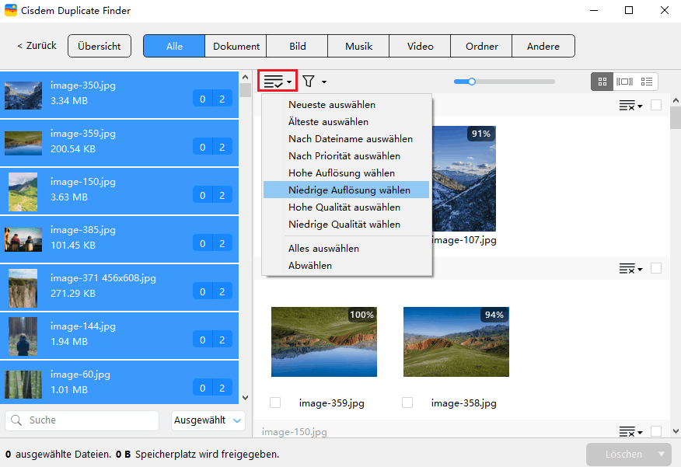This screenshot has width=681, height=467.
Task: Check the image-359.jpg file checkbox
Action: [275, 403]
